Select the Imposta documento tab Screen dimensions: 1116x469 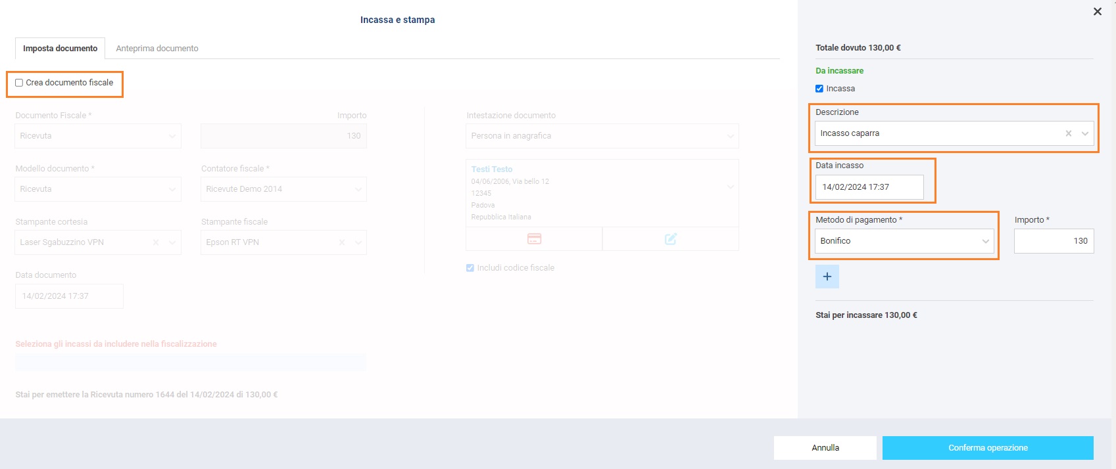click(x=60, y=49)
